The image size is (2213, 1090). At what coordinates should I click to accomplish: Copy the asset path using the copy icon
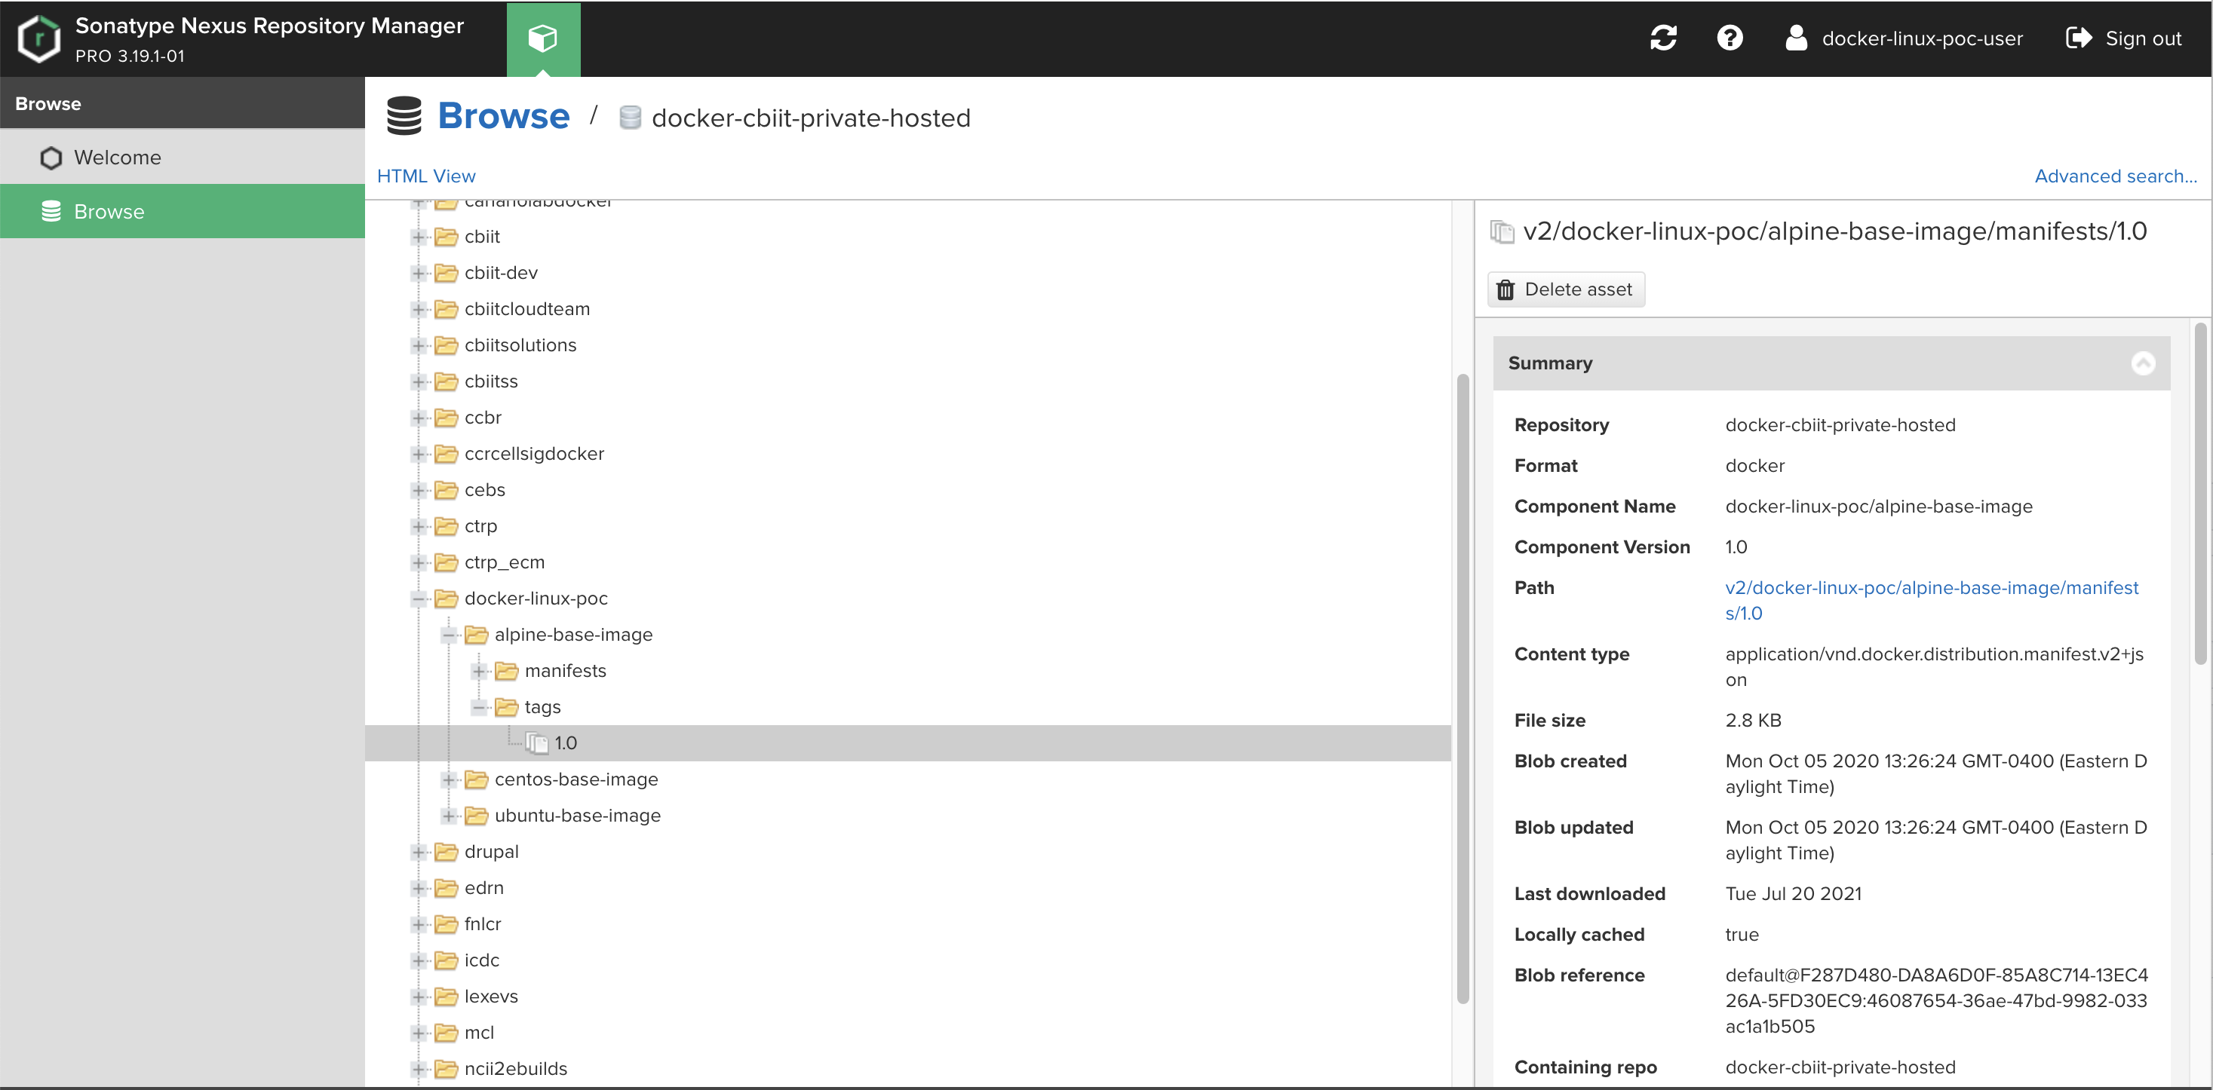click(1502, 230)
